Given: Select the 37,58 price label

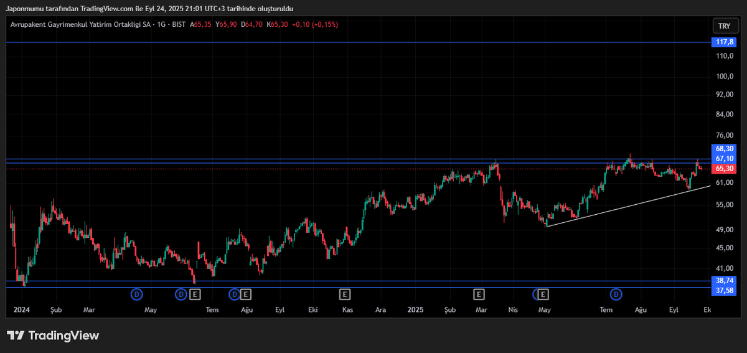Looking at the screenshot, I should tap(723, 290).
